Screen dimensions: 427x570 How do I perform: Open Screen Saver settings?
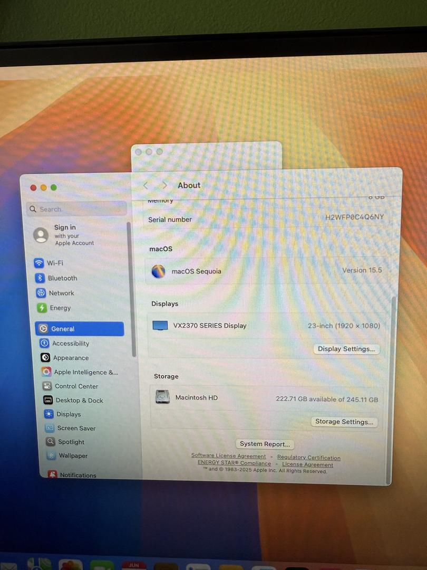[71, 428]
